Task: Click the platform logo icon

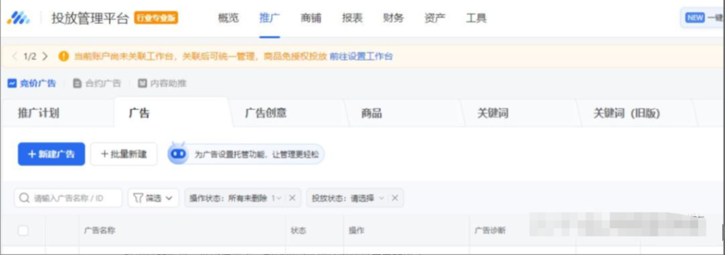Action: [18, 18]
